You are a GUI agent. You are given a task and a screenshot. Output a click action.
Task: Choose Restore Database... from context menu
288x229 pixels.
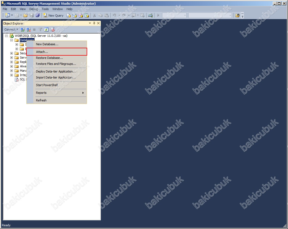[x=57, y=58]
